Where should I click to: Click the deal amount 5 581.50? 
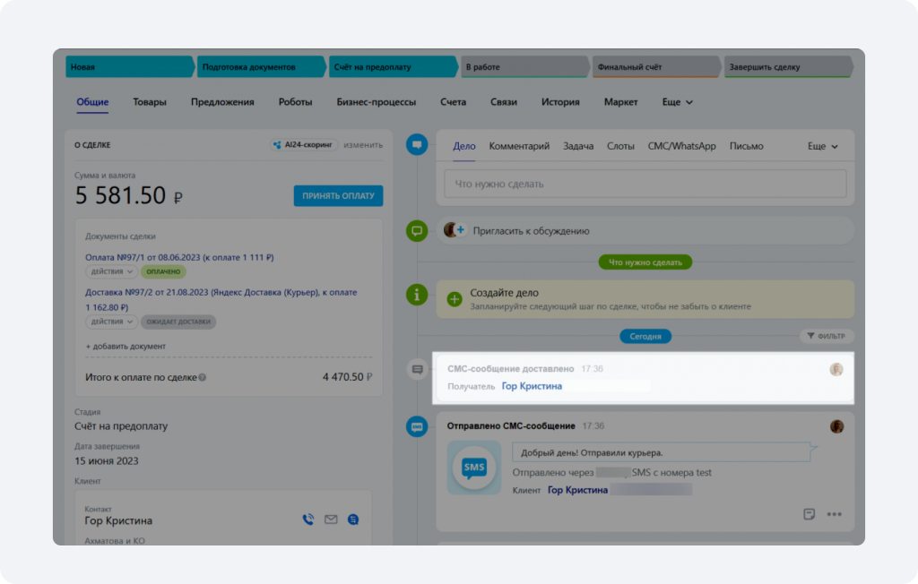[121, 195]
